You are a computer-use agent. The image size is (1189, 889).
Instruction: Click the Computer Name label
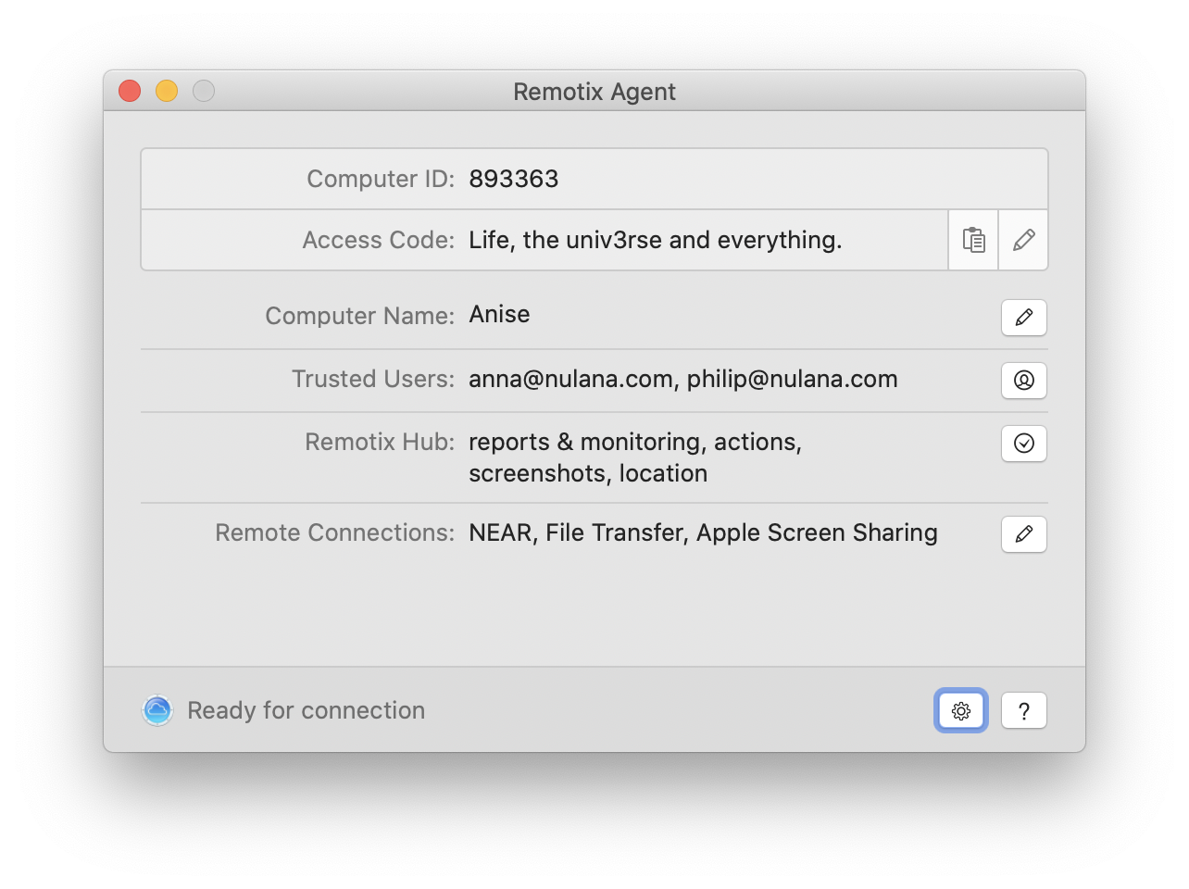click(x=360, y=316)
